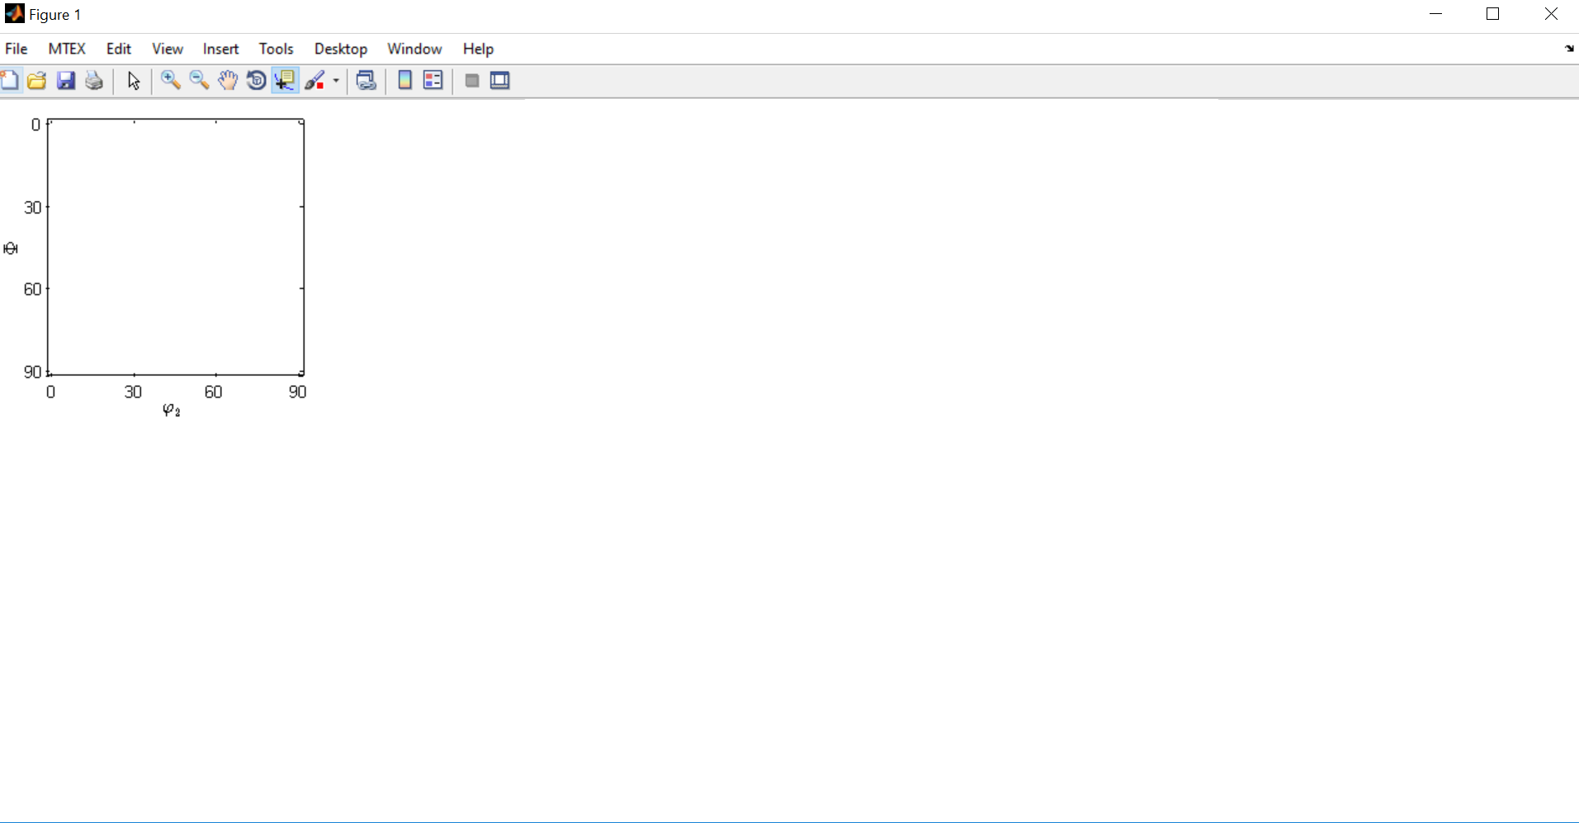The width and height of the screenshot is (1579, 823).
Task: Activate the Pan hand tool
Action: [x=227, y=80]
